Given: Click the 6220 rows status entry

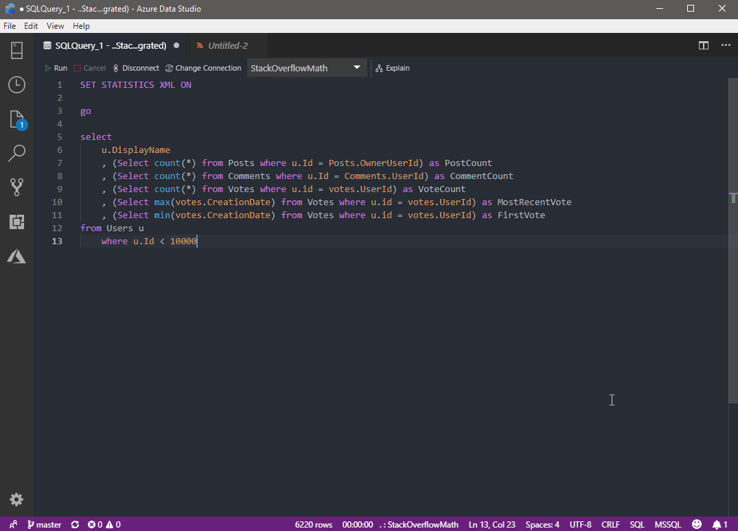Looking at the screenshot, I should point(314,524).
